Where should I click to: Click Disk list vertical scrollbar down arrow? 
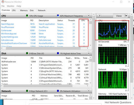(90, 83)
